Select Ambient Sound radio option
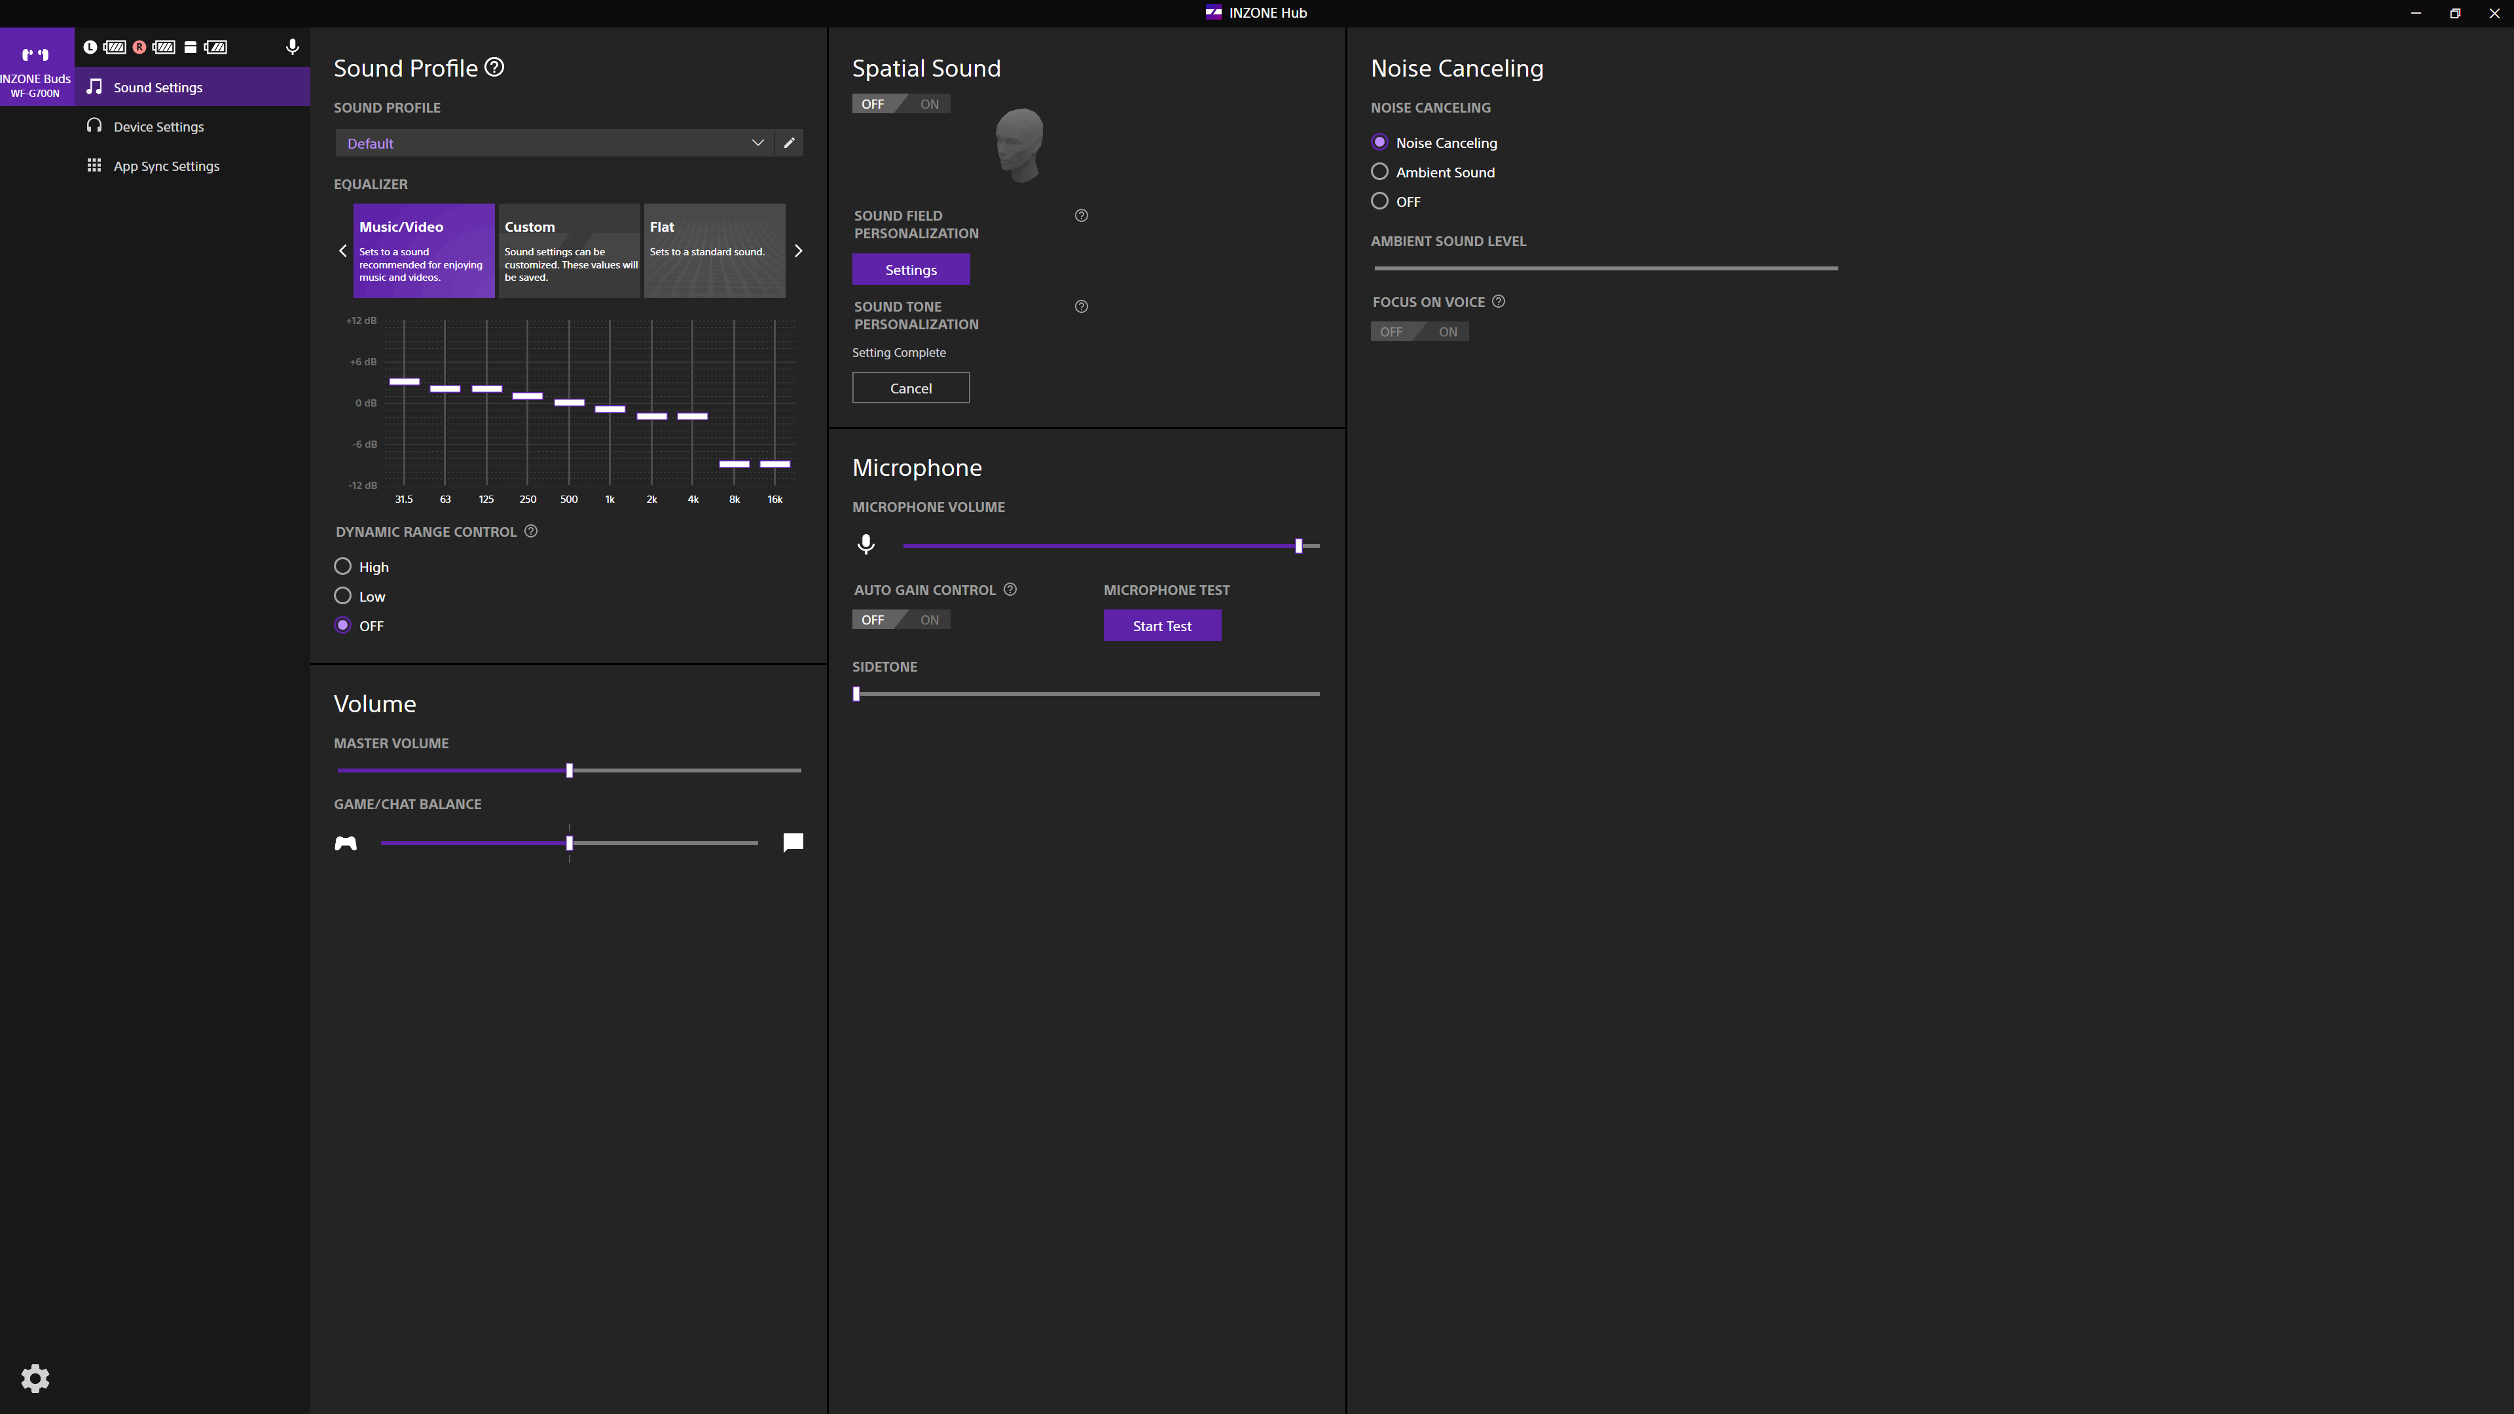The image size is (2514, 1414). coord(1379,172)
